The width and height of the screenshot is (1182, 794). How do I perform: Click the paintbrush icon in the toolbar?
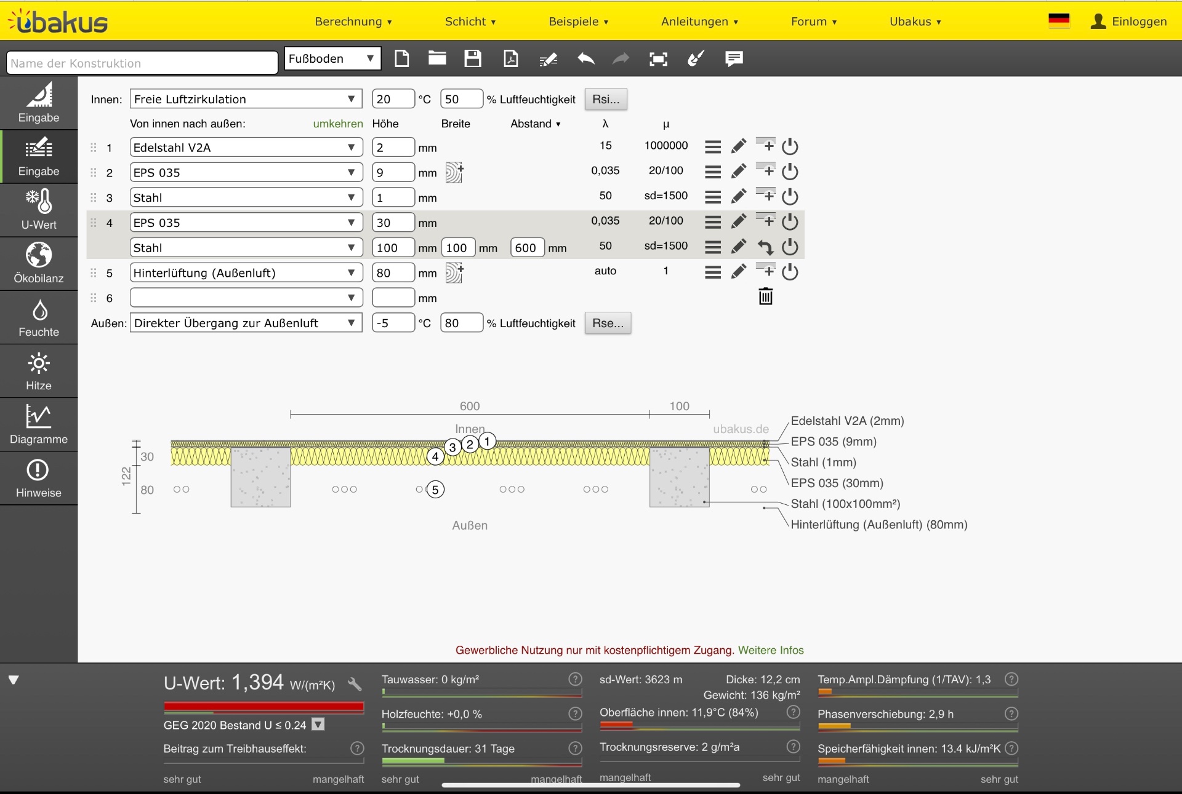pyautogui.click(x=696, y=59)
